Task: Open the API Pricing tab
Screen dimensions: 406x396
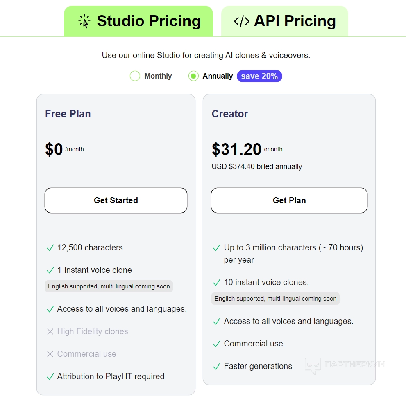Action: [285, 21]
